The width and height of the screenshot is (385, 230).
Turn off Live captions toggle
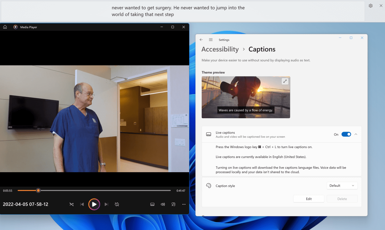tap(346, 134)
